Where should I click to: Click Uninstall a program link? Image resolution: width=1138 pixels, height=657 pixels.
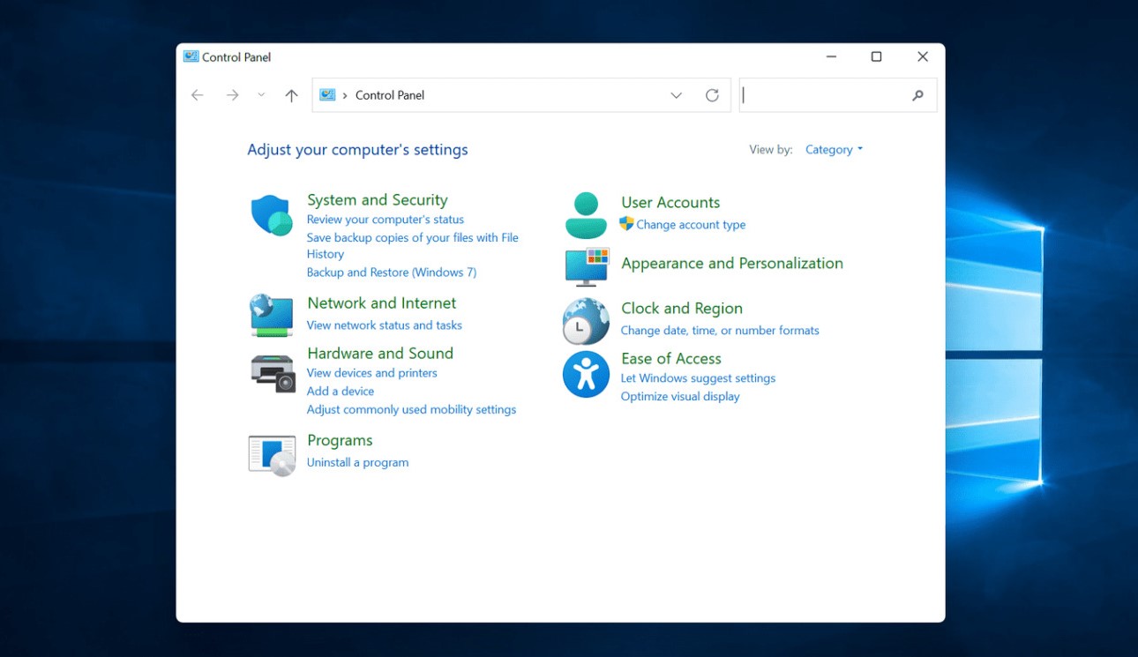pyautogui.click(x=357, y=462)
